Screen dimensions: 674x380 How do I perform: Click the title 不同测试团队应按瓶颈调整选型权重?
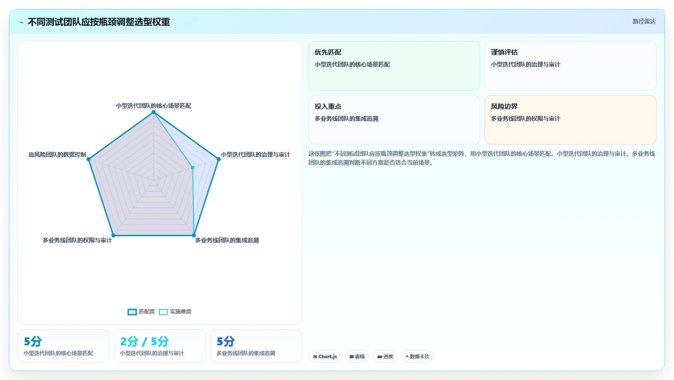coord(99,22)
